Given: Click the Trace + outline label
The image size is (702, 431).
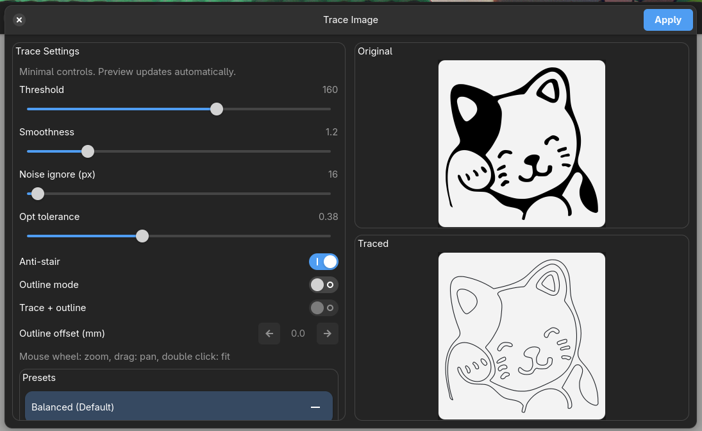Looking at the screenshot, I should (x=53, y=308).
